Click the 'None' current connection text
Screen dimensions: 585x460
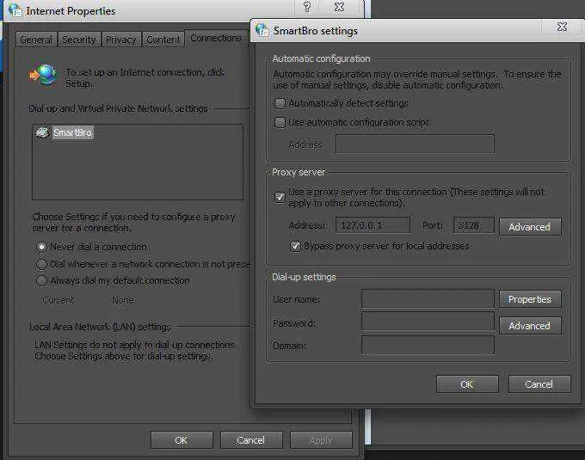[123, 300]
